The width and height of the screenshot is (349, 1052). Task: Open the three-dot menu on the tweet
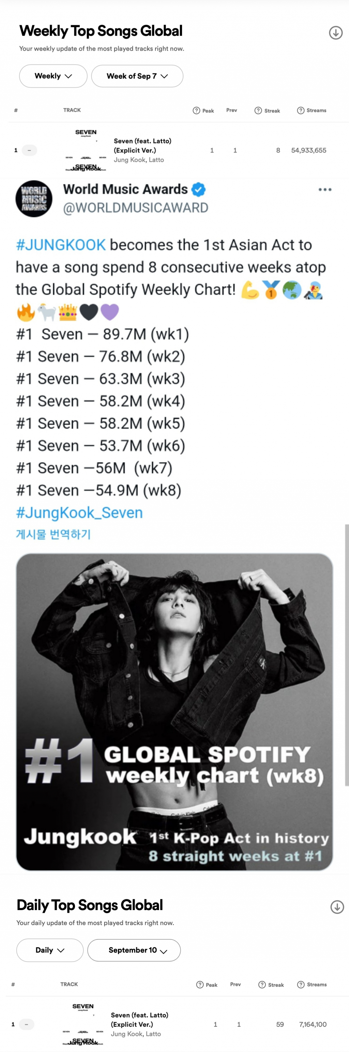[324, 190]
